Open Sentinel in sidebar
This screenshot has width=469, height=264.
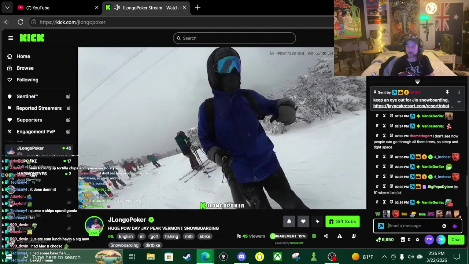[38, 96]
